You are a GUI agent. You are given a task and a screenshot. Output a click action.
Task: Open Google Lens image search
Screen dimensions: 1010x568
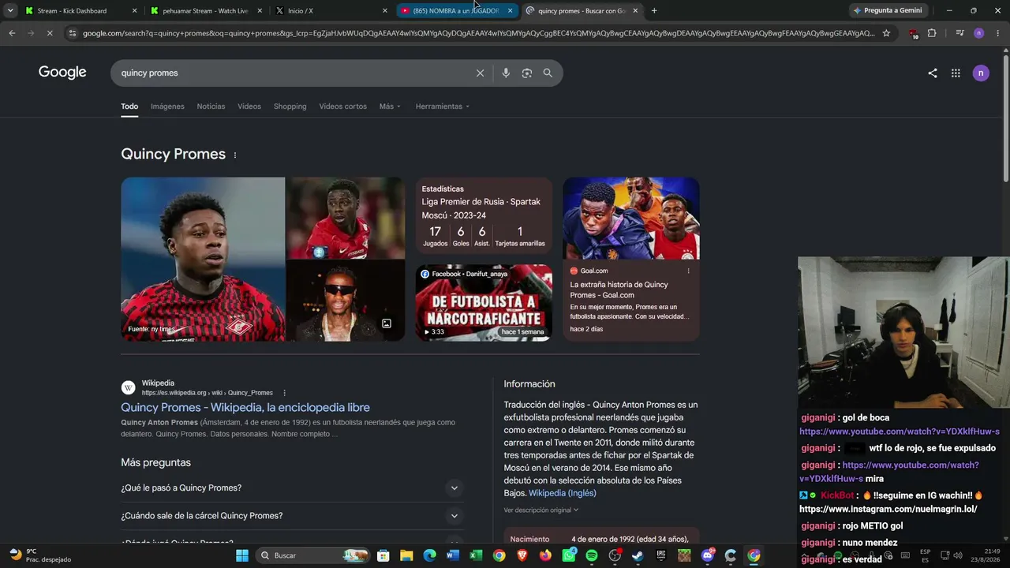527,73
